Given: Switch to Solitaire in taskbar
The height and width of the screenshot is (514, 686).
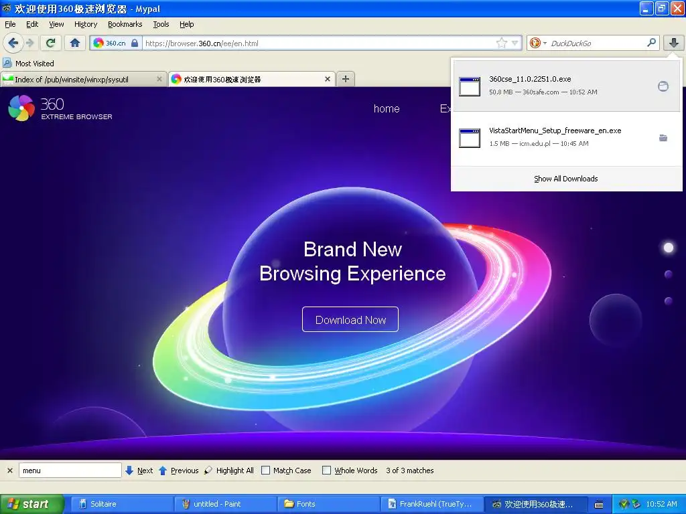Looking at the screenshot, I should click(x=122, y=504).
